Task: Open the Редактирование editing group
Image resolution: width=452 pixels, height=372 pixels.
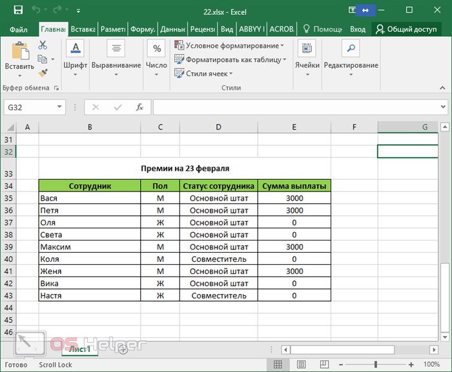Action: pyautogui.click(x=351, y=58)
